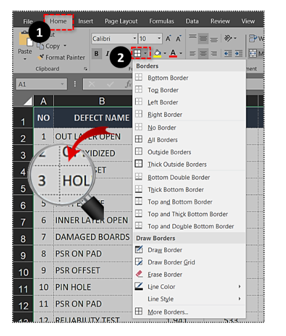Click the Name Box showing A1
286x336 pixels.
coord(41,84)
